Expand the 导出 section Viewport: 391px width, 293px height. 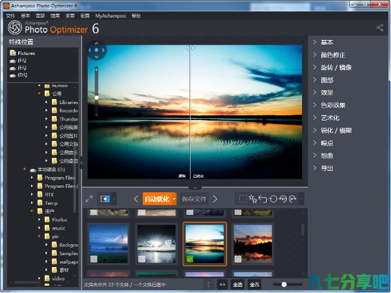324,169
